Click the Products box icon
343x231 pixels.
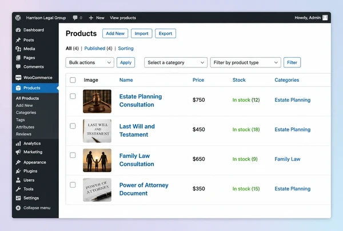tap(18, 88)
